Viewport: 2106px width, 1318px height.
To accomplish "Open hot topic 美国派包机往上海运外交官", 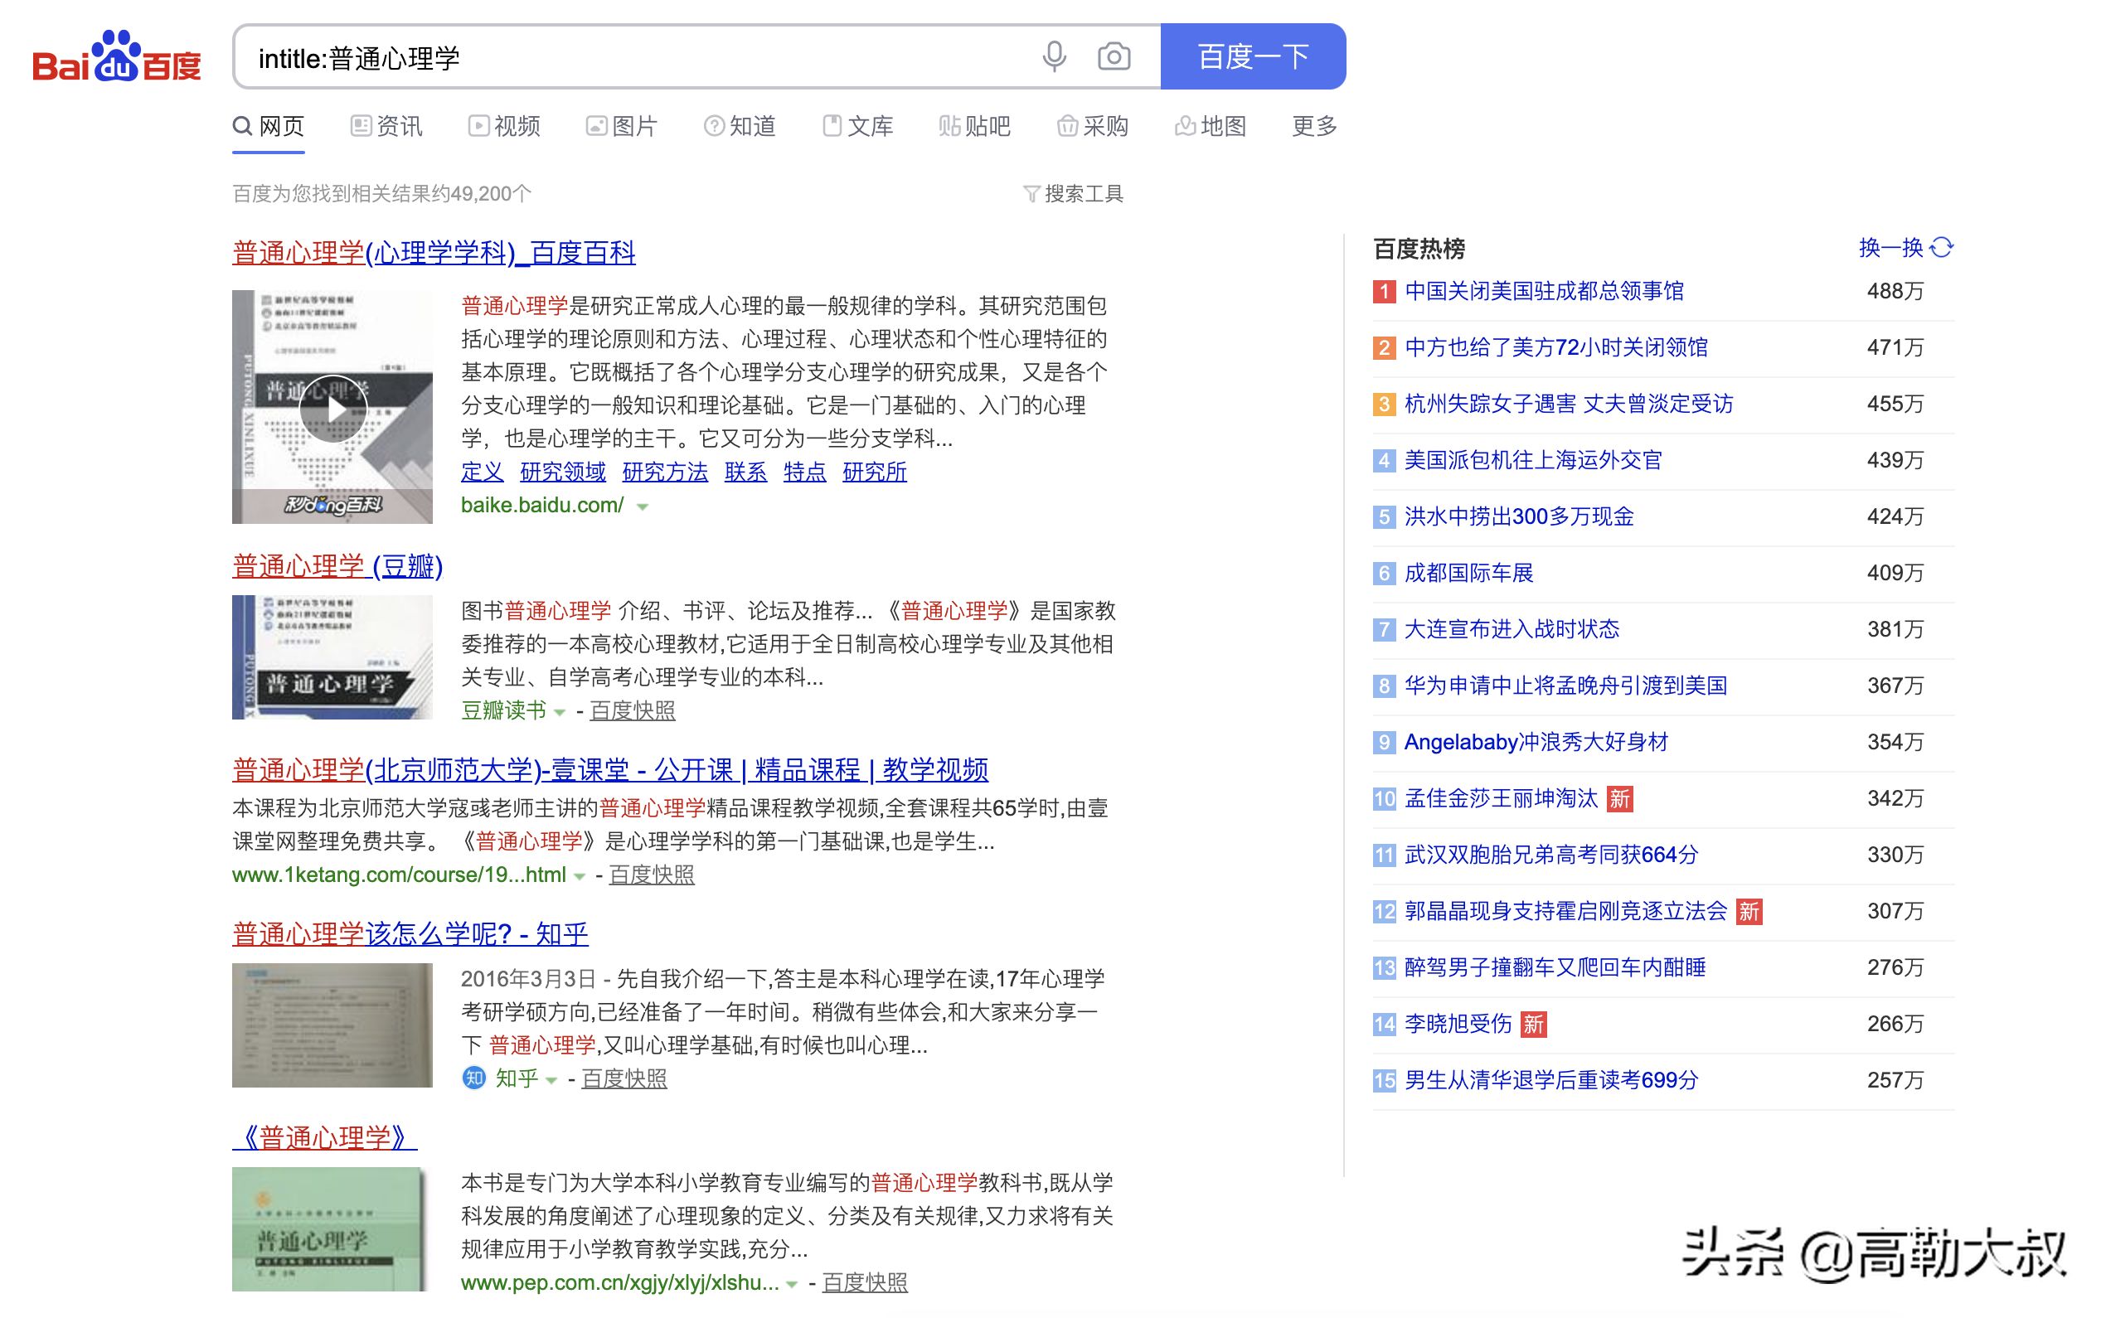I will pos(1533,460).
